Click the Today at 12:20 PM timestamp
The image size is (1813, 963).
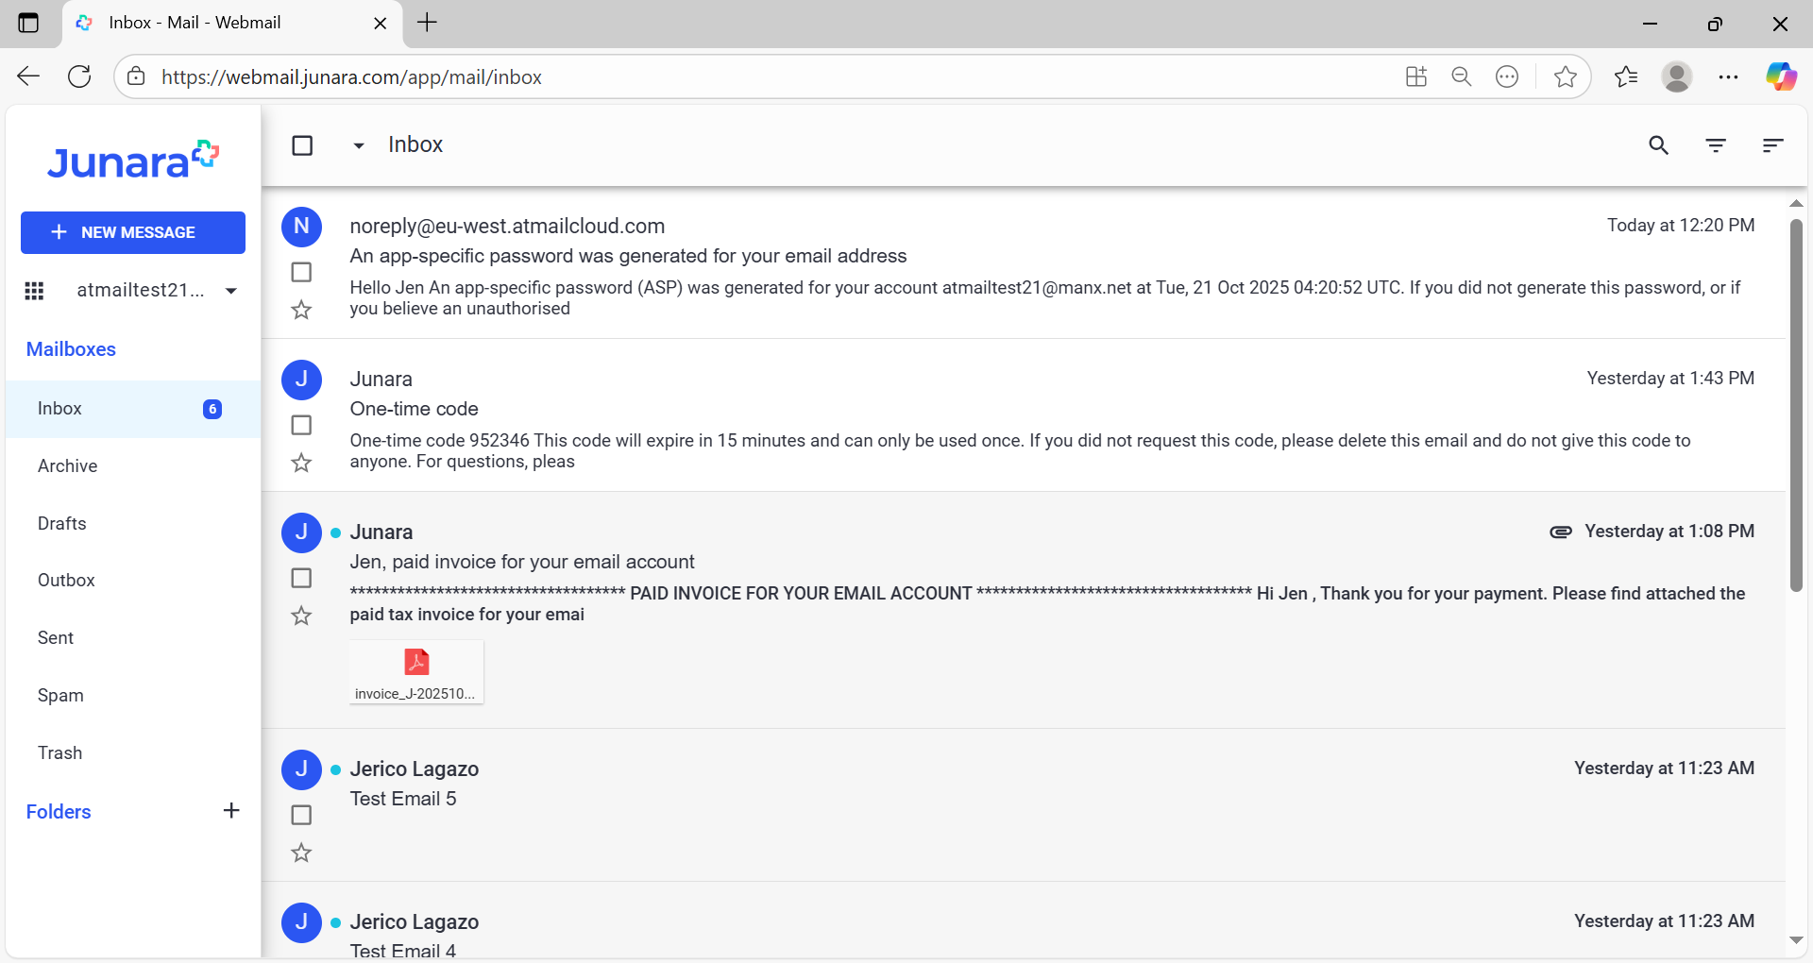1681,226
